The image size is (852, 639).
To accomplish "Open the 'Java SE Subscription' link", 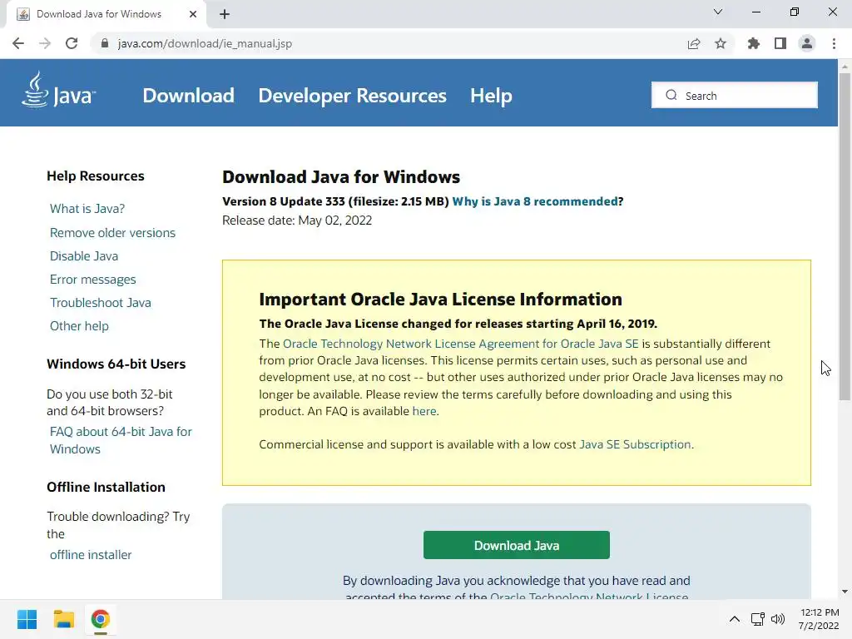I will pos(635,444).
